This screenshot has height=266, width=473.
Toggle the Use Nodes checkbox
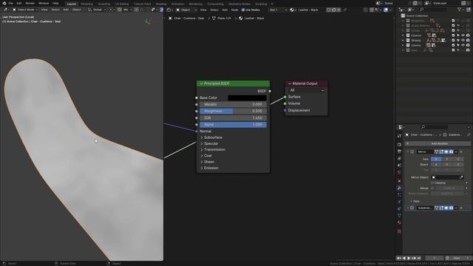coord(243,10)
